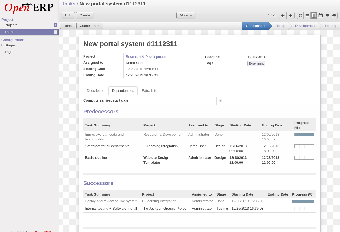Open the Description tab
This screenshot has width=340, height=232.
click(95, 91)
